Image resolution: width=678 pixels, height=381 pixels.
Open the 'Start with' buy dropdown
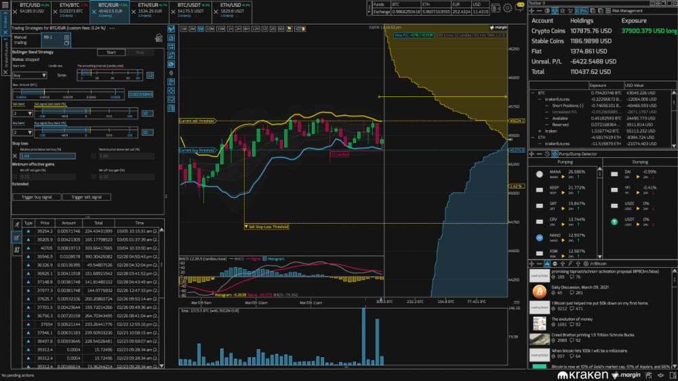click(x=30, y=75)
